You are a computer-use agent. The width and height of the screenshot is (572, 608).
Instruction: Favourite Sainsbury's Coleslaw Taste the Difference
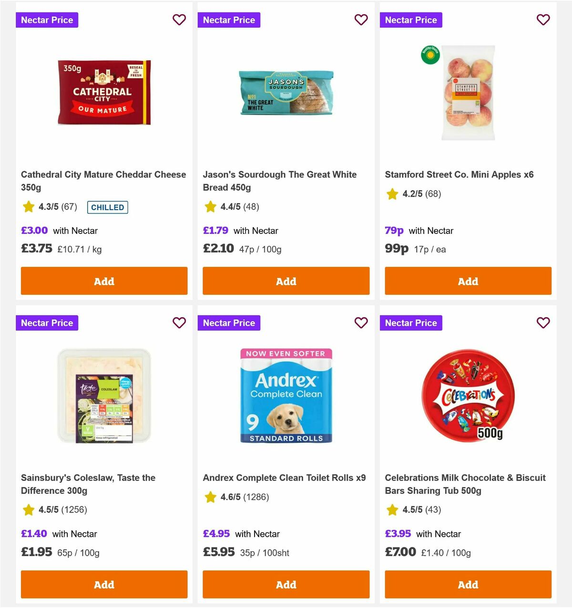point(179,323)
